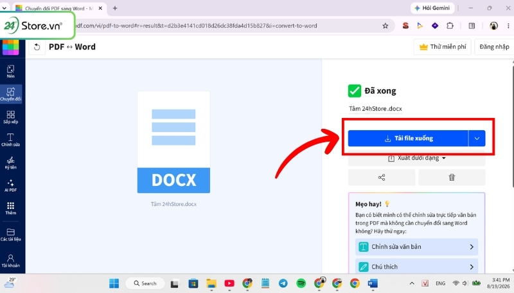Open the Sắp xếp organize tool
Screen dimensions: 514x293
(10, 117)
